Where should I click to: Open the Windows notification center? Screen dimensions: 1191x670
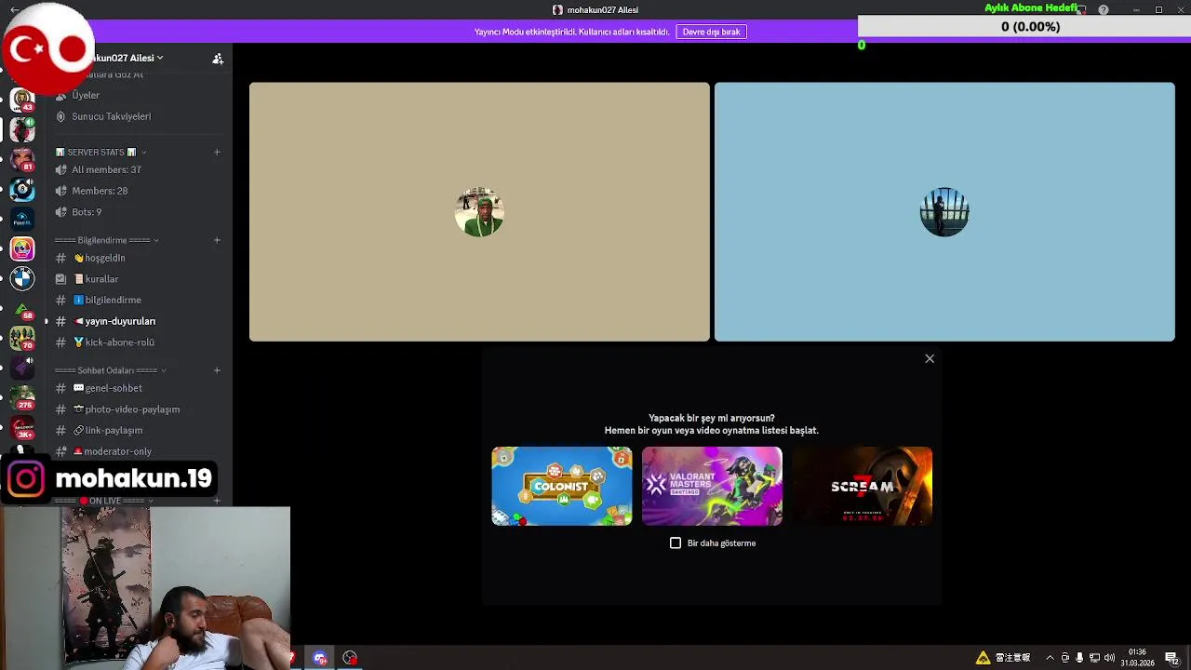point(1172,658)
